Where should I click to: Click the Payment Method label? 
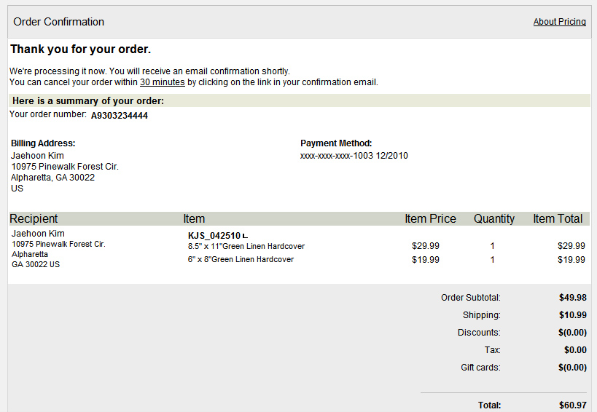click(336, 143)
